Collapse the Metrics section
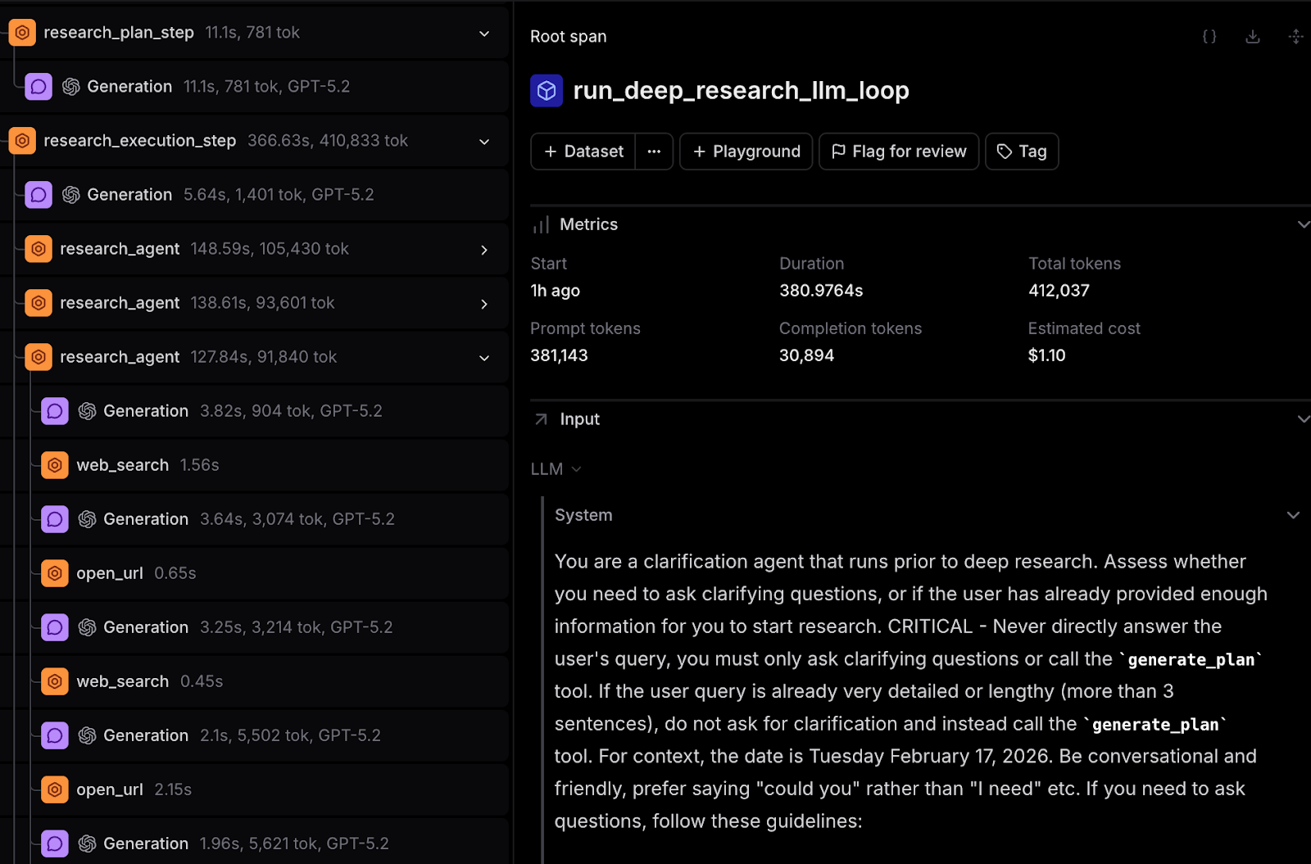This screenshot has height=864, width=1311. 1303,224
